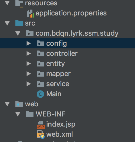Expand the entity package arrow

[x=29, y=64]
